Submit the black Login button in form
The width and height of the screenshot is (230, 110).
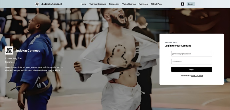(x=191, y=70)
